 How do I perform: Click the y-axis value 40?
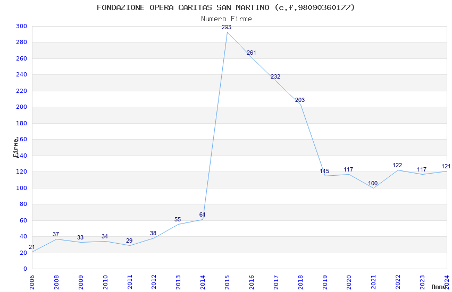[x=23, y=236]
